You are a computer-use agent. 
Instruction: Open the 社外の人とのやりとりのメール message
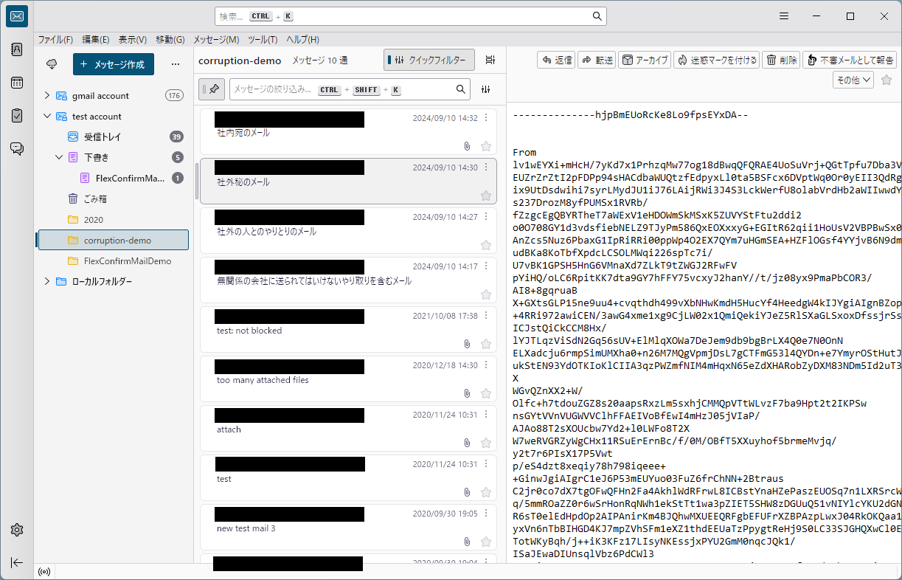[348, 232]
